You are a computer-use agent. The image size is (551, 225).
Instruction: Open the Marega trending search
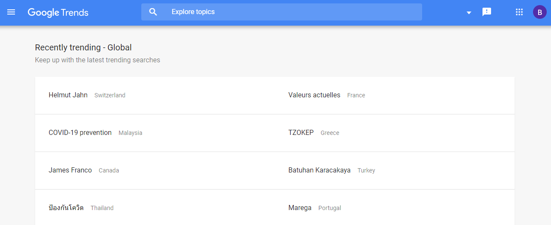[x=300, y=208]
